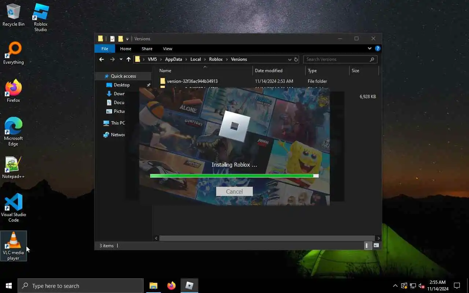Select Quick access in navigation pane
The image size is (469, 293).
tap(123, 76)
